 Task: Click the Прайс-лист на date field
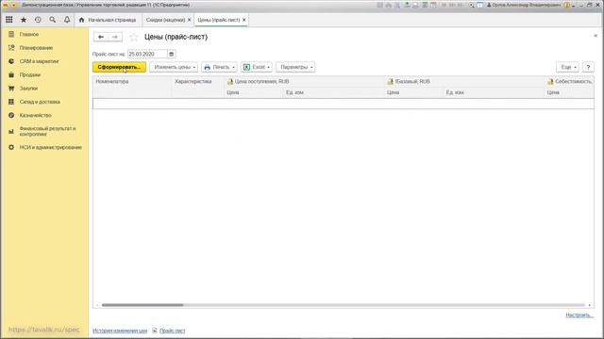click(147, 54)
